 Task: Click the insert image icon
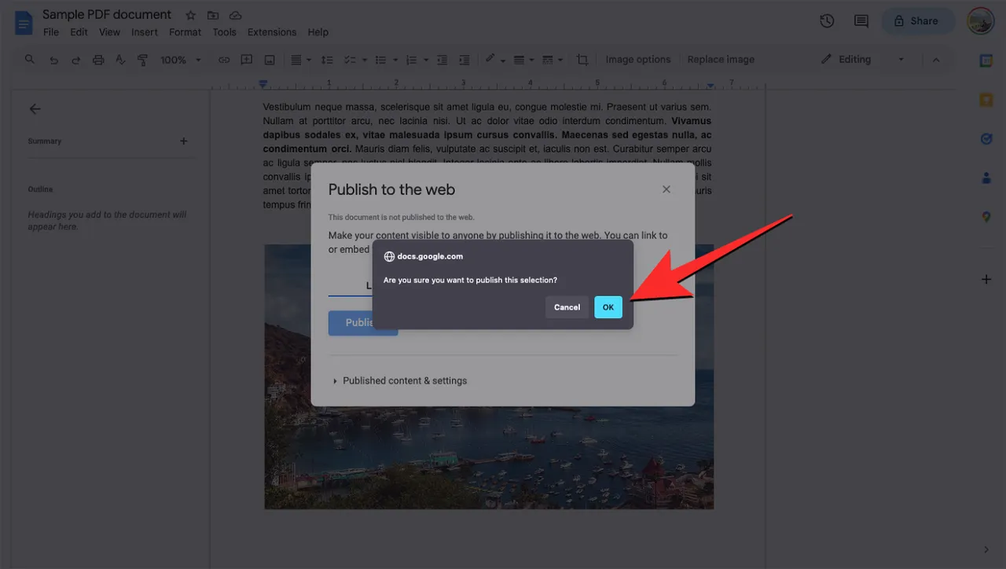pos(269,60)
